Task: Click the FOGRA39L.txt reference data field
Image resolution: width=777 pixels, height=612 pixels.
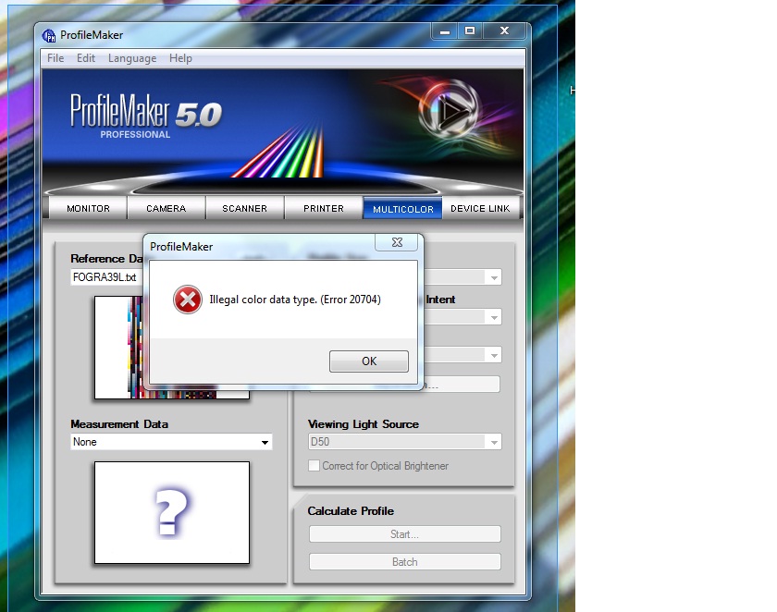Action: click(107, 277)
